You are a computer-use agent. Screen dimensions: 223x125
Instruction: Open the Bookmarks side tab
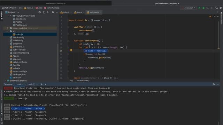[1, 109]
